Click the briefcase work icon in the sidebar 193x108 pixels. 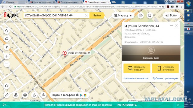tap(7, 39)
